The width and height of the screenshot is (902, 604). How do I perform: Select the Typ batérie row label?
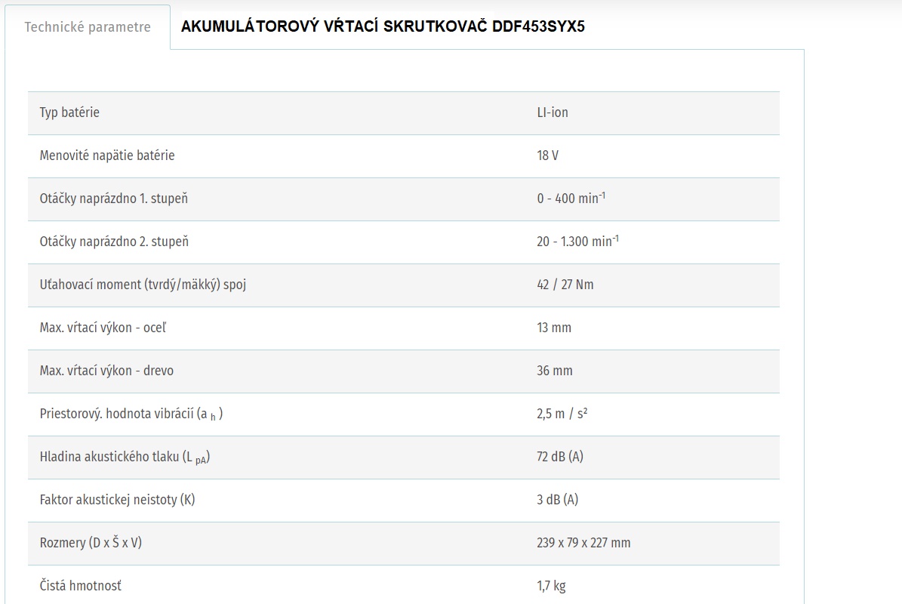pos(69,112)
